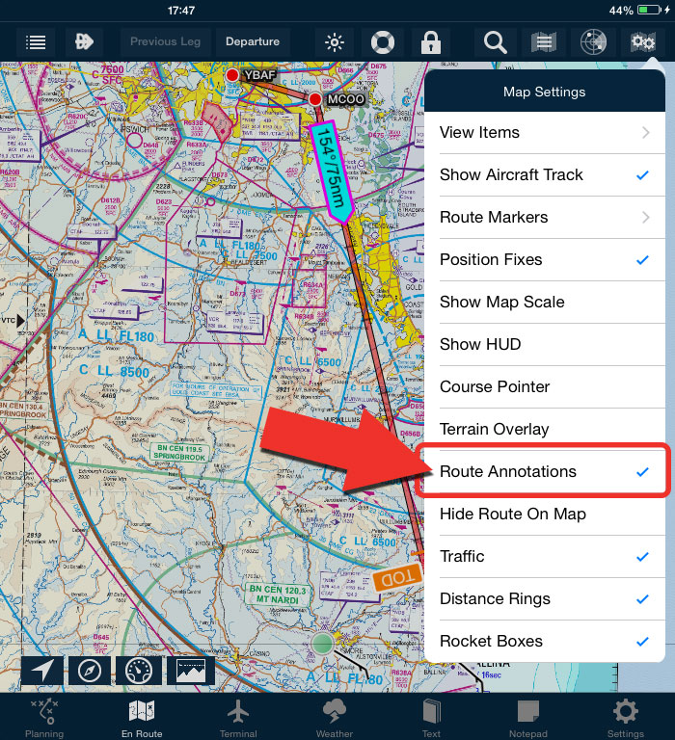Image resolution: width=675 pixels, height=740 pixels.
Task: Select the Previous Leg button
Action: 165,42
